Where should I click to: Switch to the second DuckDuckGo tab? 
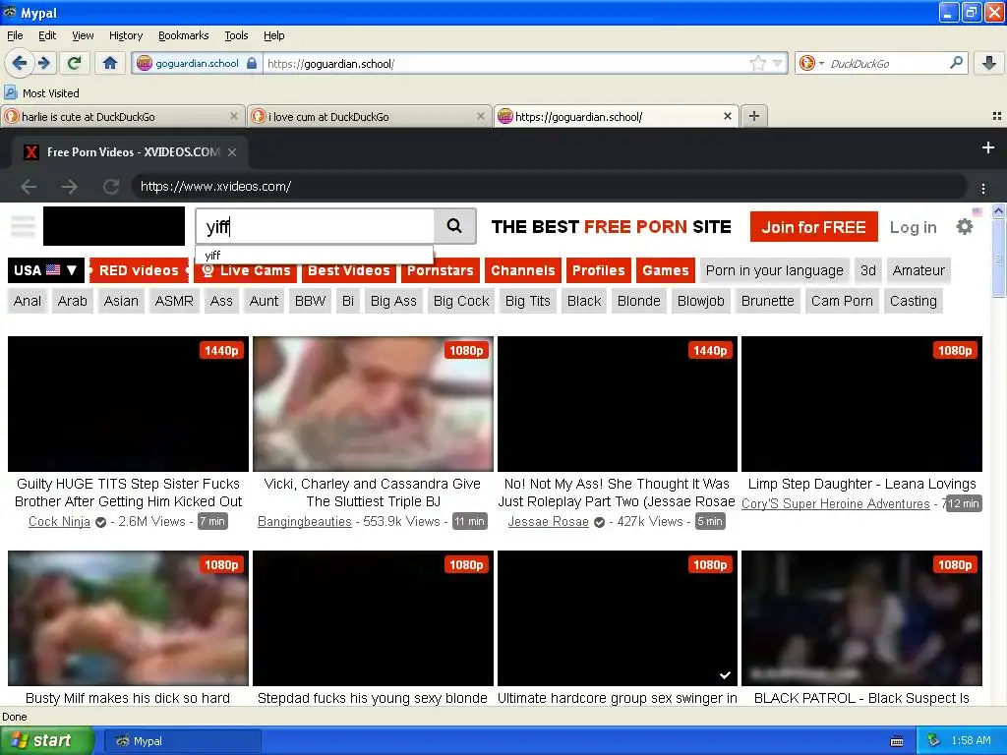coord(370,116)
